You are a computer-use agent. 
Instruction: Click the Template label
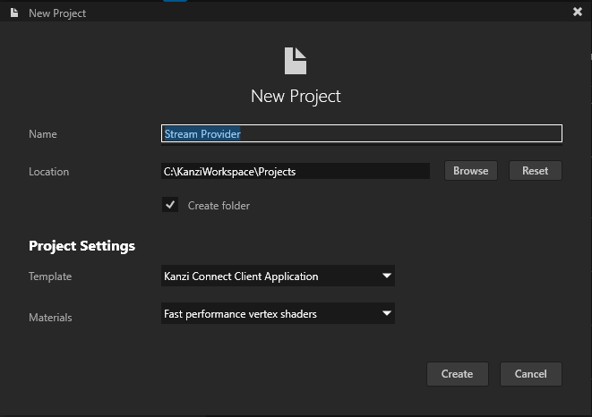[50, 277]
